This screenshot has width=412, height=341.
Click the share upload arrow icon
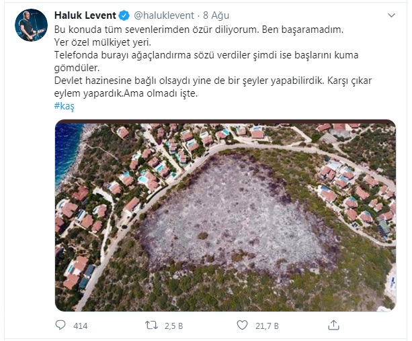(333, 325)
